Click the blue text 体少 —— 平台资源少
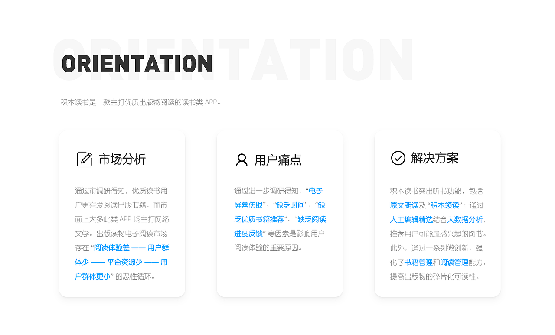555x335 pixels. coord(108,262)
